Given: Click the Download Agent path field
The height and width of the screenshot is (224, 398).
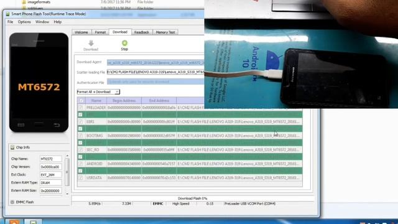Looking at the screenshot, I should [155, 62].
